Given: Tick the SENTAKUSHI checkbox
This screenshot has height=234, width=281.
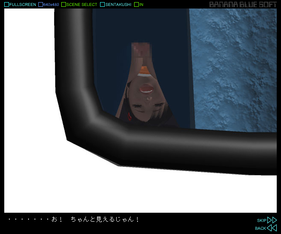Looking at the screenshot, I should point(102,5).
